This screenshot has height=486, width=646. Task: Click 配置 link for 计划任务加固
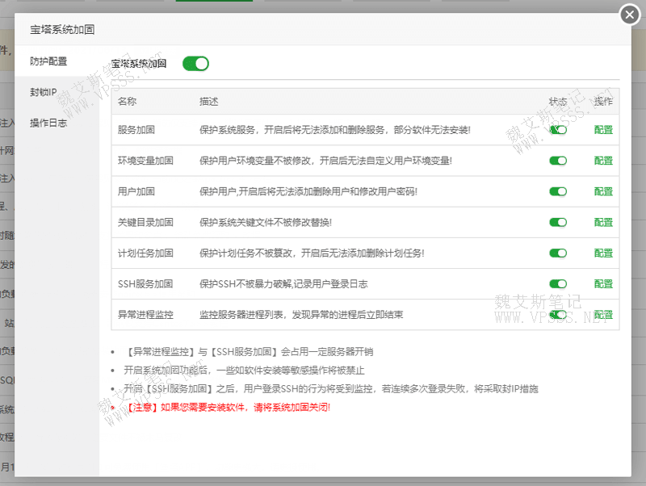[x=603, y=253]
